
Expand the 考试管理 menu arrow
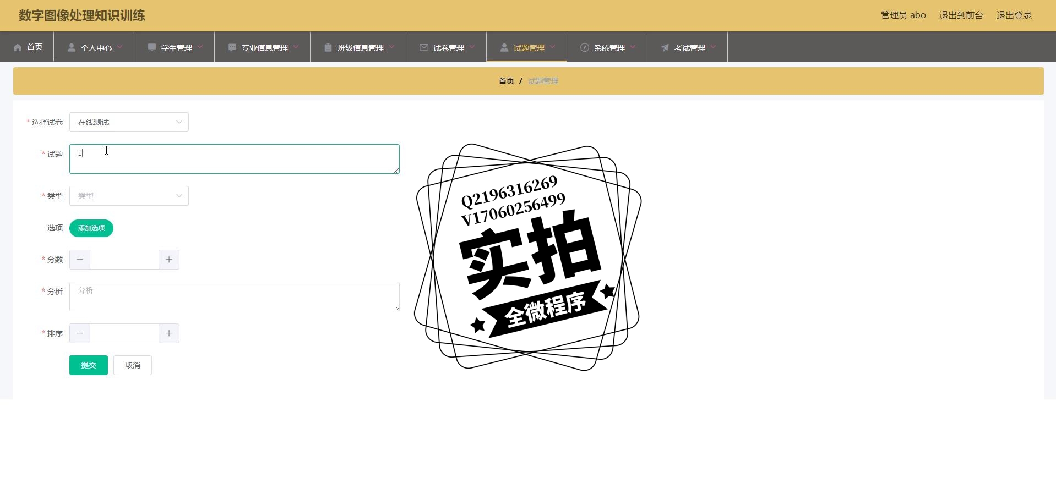(x=713, y=47)
